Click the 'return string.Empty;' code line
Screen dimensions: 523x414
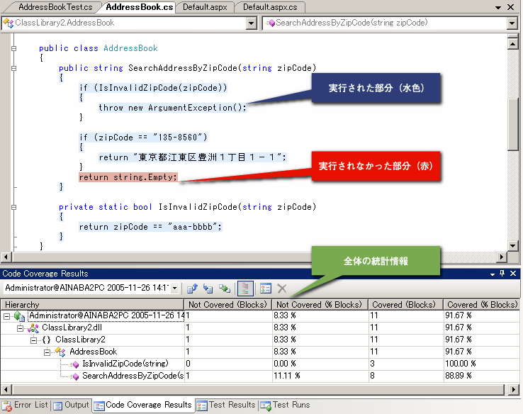pyautogui.click(x=128, y=177)
